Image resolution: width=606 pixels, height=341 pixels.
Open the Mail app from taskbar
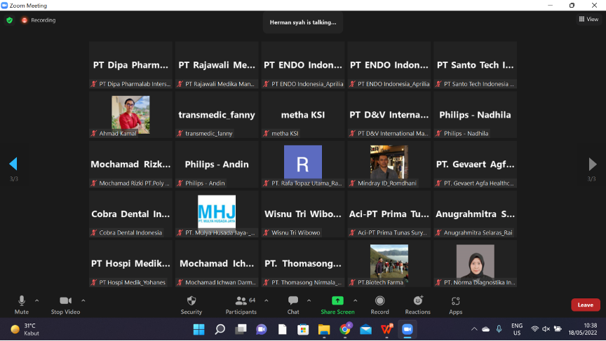point(365,329)
